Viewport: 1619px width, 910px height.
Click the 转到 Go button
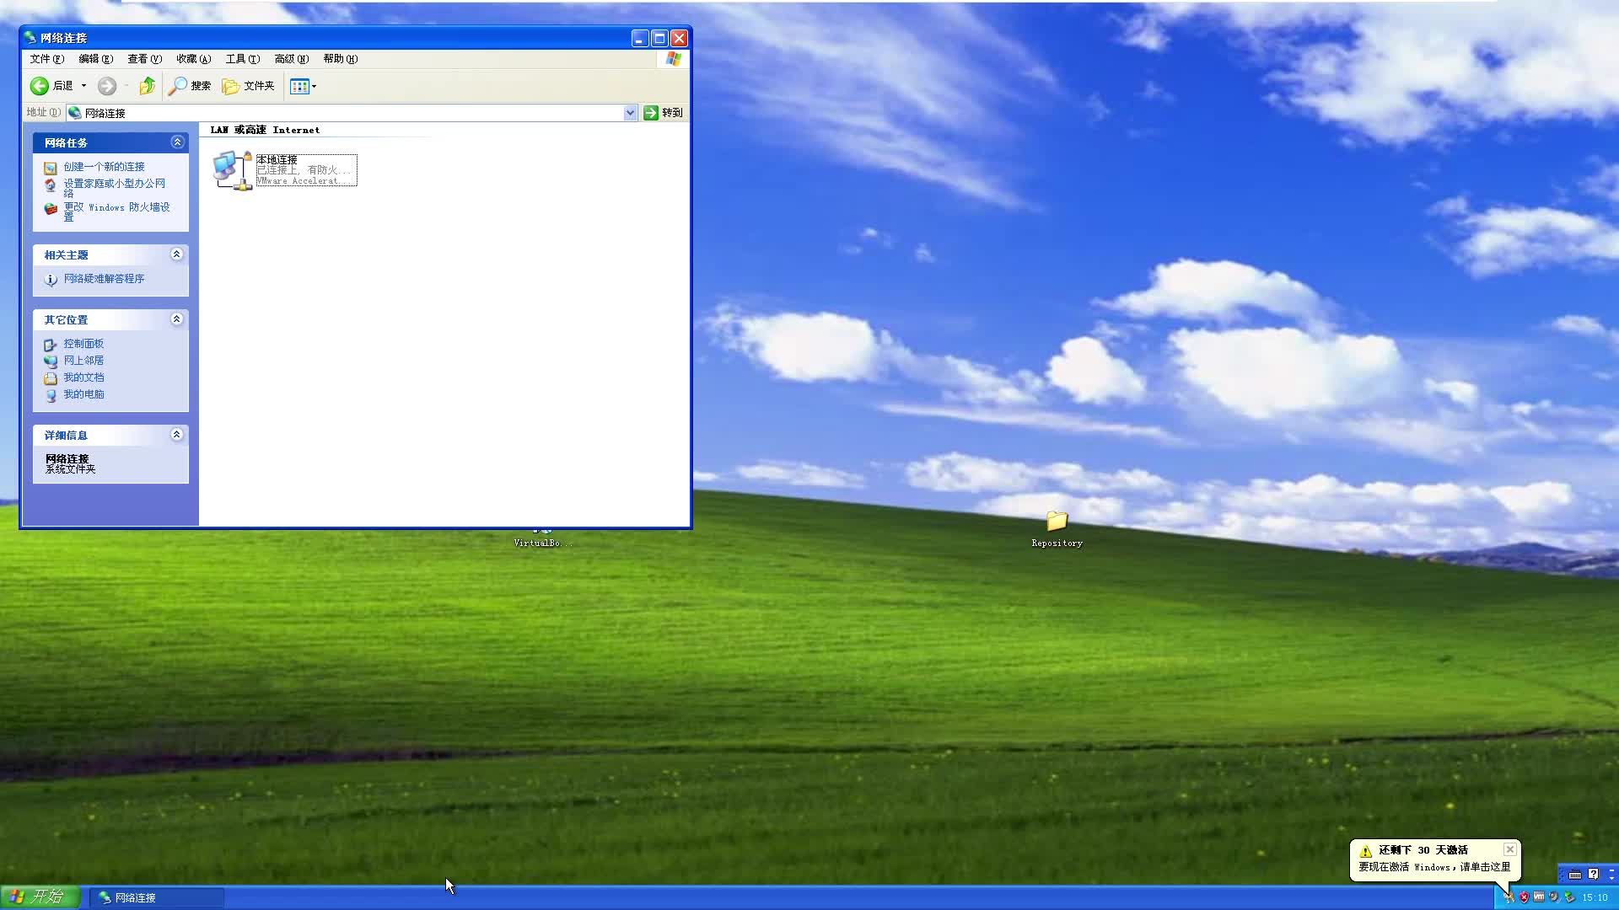(664, 112)
